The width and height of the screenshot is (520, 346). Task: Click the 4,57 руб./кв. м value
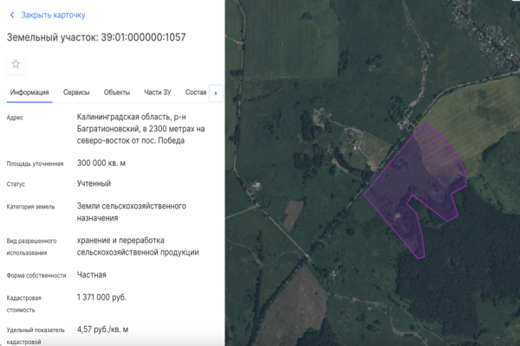[x=102, y=329]
